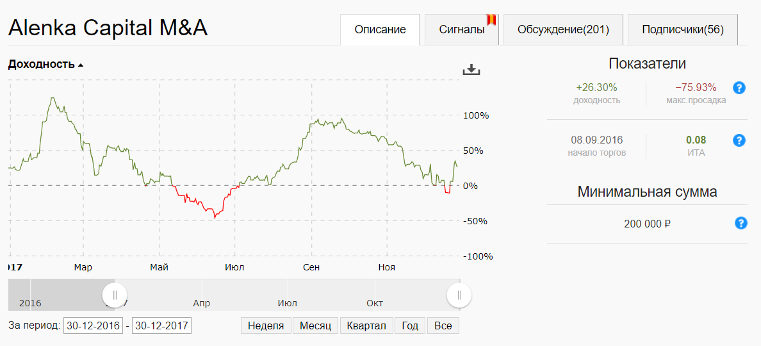
Task: Click the Май month label on the chart axis
Action: 160,267
